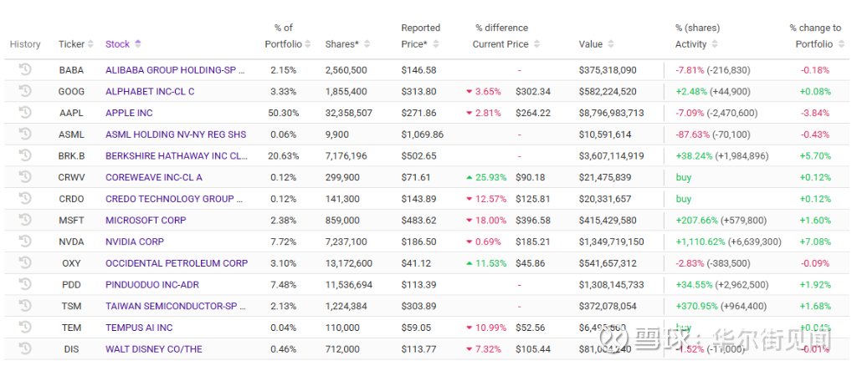The height and width of the screenshot is (366, 857).
Task: Click TAIWAN SEMICONDUCTOR stock link
Action: point(175,306)
